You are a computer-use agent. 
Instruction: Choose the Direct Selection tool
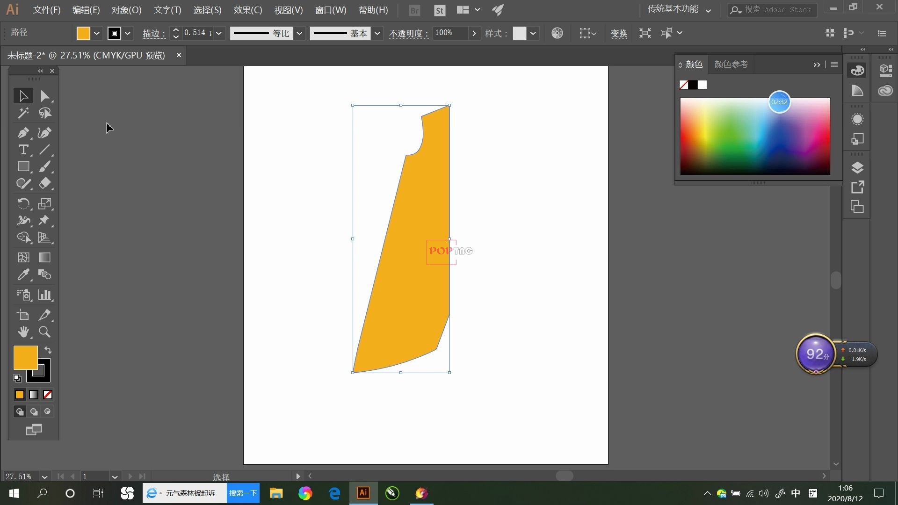44,96
